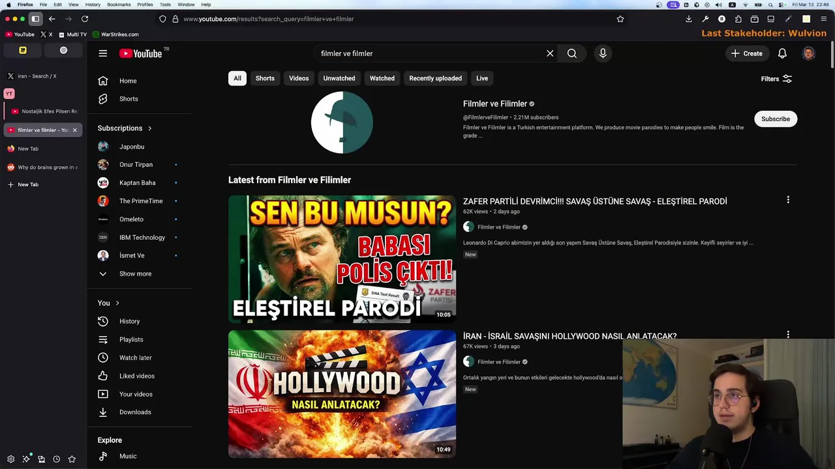Open WarStrikes.com bookmark

(115, 35)
